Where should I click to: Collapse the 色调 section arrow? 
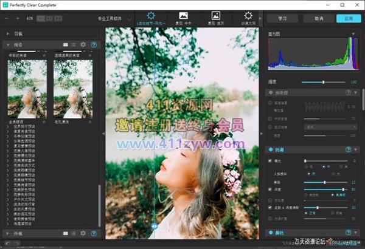click(x=356, y=149)
